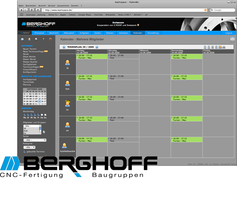Toggle Fr weekday checkbox

[38, 115]
